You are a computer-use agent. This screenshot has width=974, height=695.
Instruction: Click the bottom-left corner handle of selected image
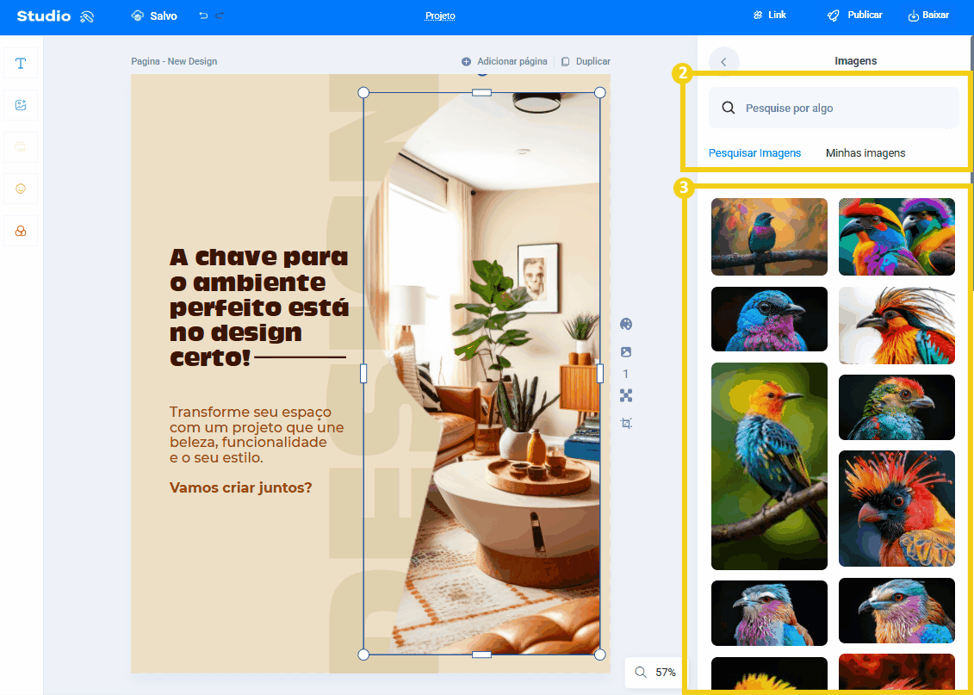click(x=364, y=655)
